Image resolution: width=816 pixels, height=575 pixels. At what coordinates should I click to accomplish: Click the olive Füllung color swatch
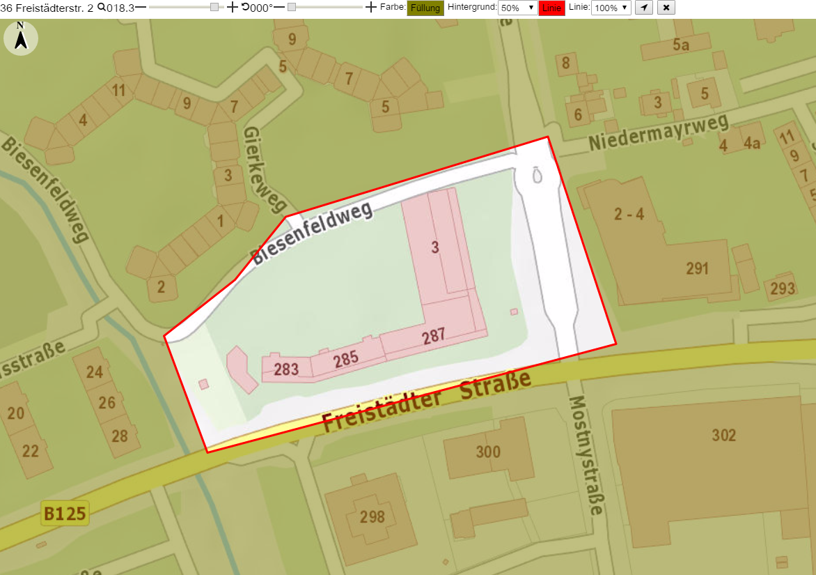click(425, 8)
